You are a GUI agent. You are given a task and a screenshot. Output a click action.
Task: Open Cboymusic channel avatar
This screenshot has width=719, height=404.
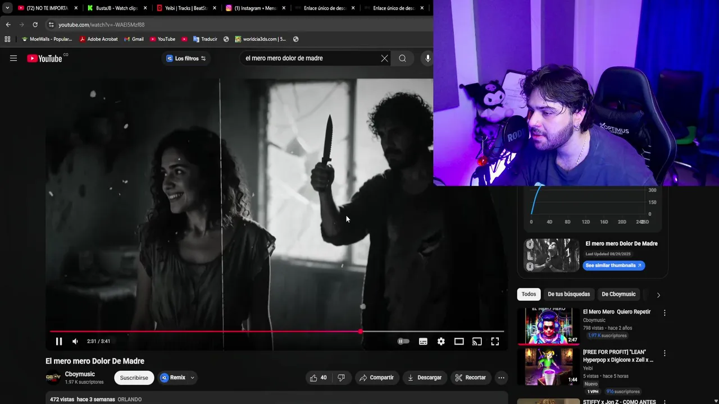coord(53,378)
